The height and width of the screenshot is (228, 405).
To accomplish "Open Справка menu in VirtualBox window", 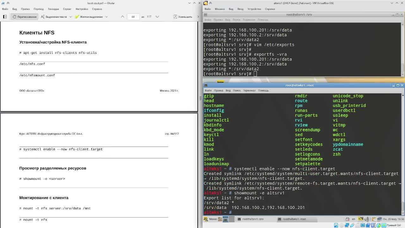I will (x=270, y=9).
